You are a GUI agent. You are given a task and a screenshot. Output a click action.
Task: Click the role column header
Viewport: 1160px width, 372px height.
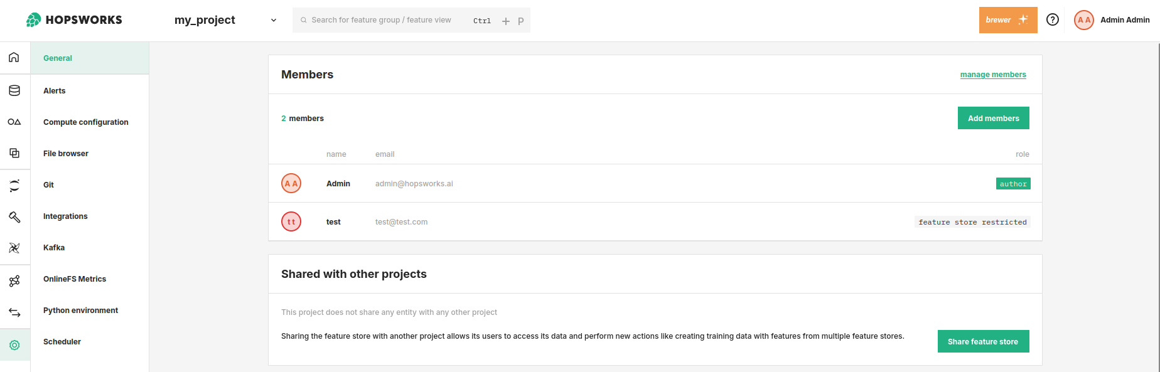(x=1023, y=154)
